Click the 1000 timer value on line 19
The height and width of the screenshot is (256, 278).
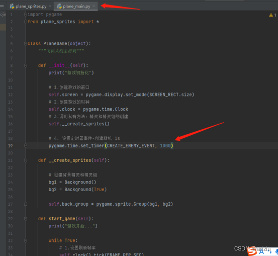[x=165, y=146]
